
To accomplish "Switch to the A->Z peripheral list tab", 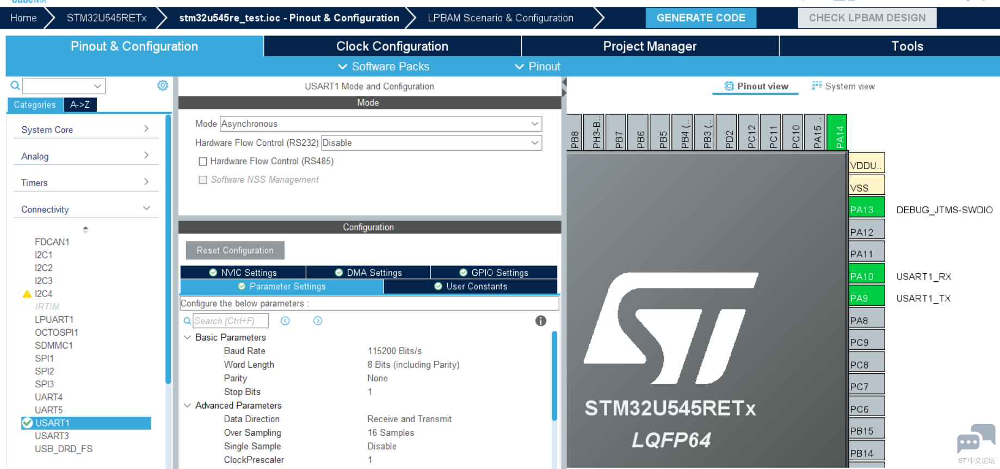I will tap(80, 104).
